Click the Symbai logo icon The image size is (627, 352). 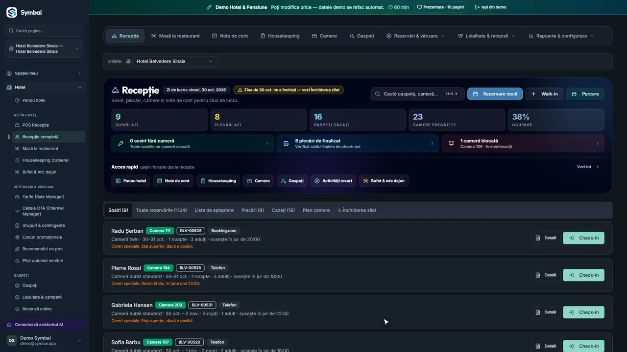click(x=12, y=12)
